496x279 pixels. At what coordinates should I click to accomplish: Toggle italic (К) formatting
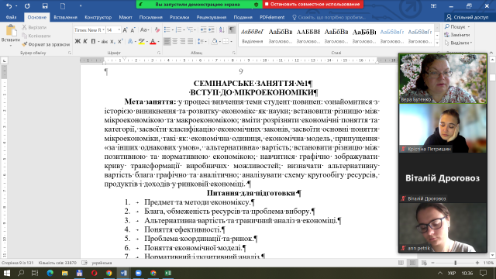tap(85, 41)
